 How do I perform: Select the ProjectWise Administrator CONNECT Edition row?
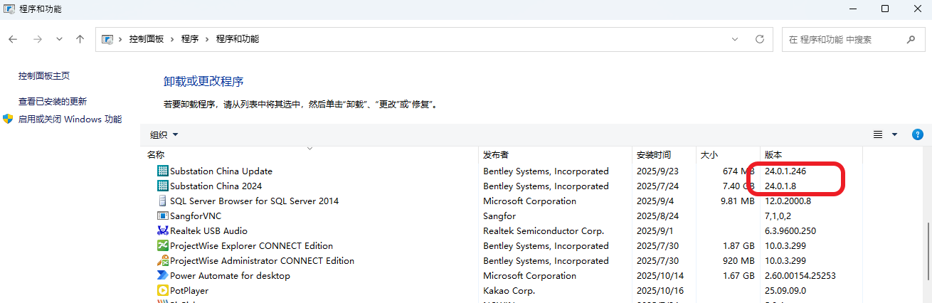pos(262,261)
